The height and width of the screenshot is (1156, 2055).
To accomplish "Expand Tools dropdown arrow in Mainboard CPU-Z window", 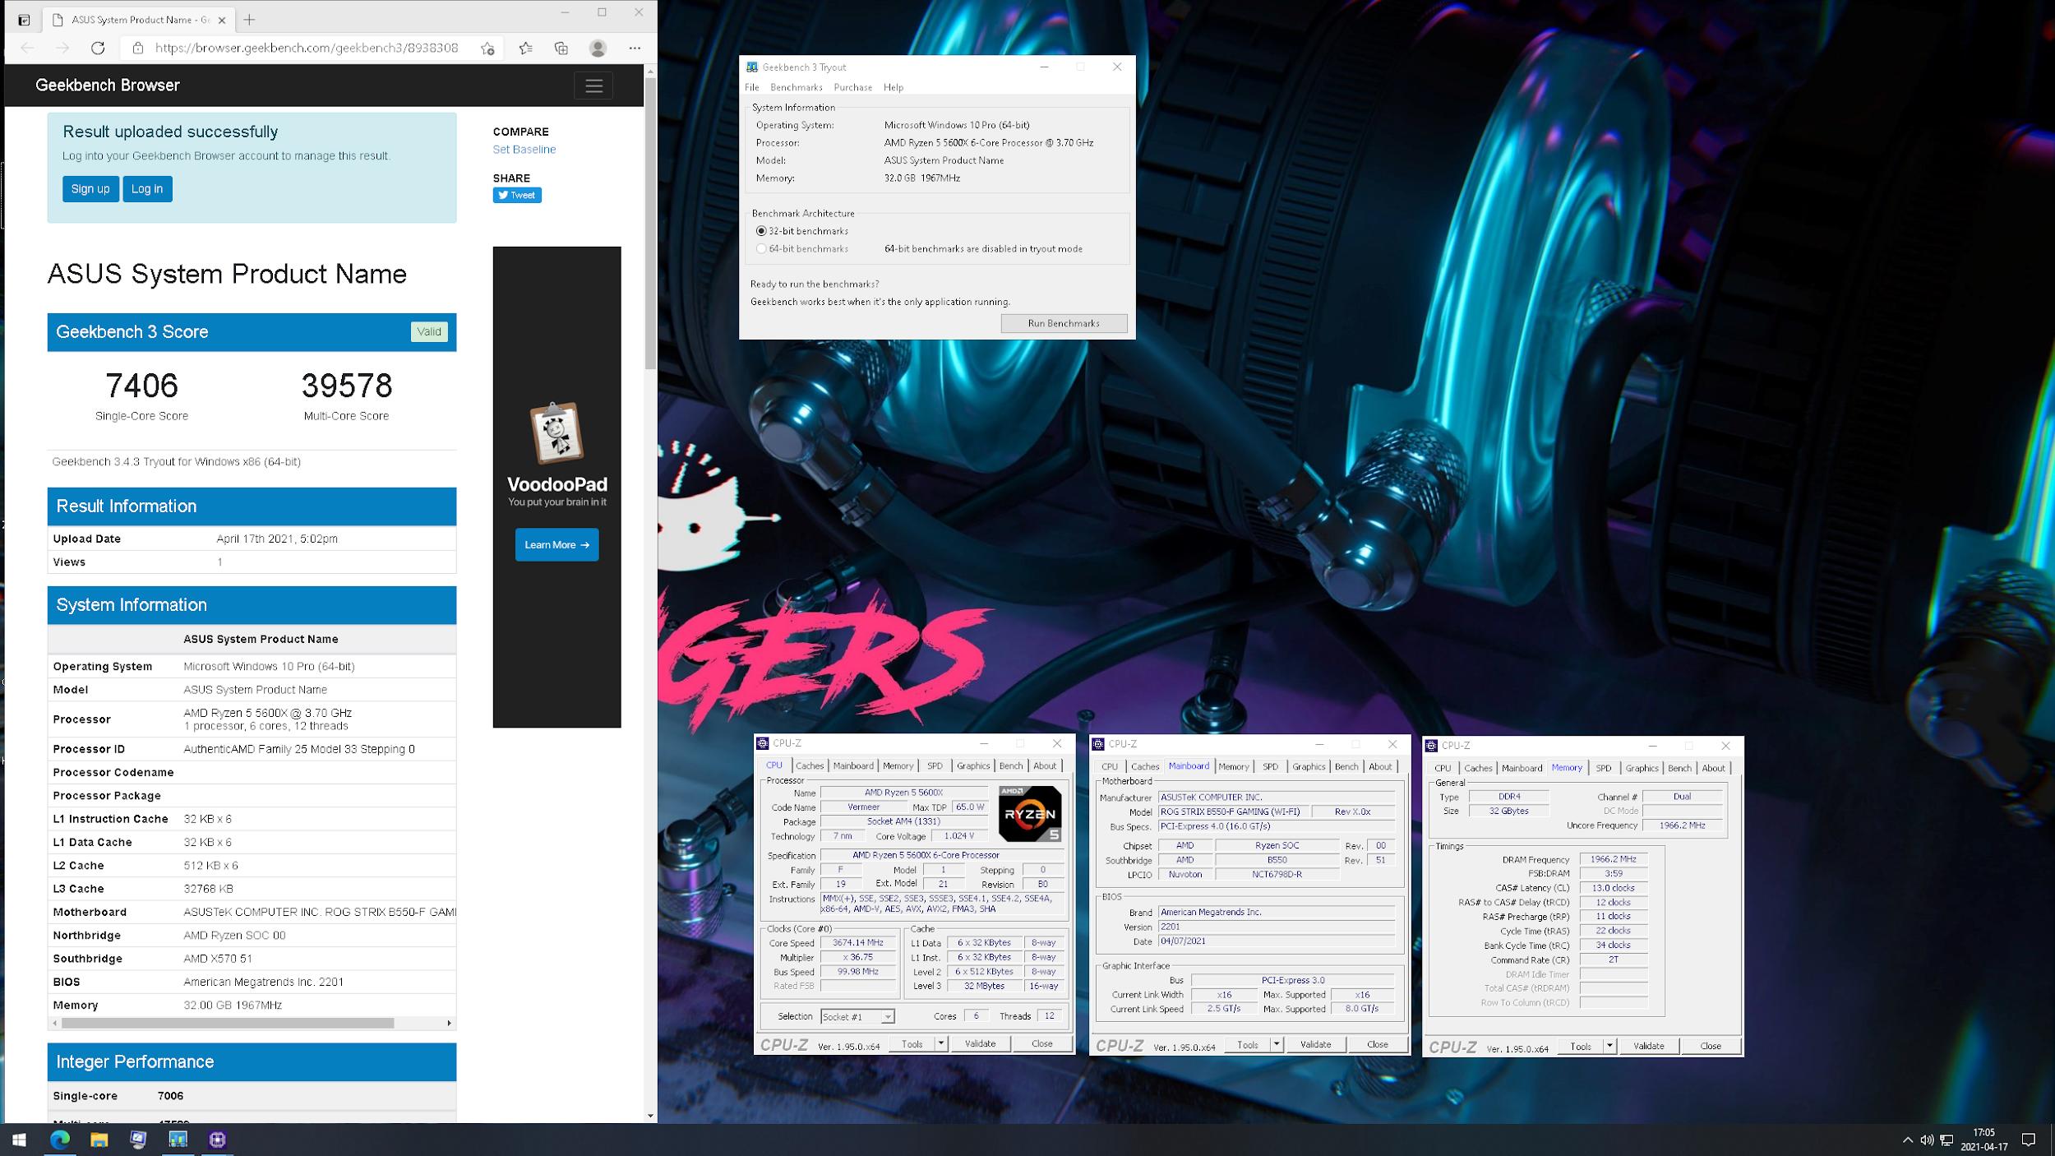I will coord(1277,1044).
